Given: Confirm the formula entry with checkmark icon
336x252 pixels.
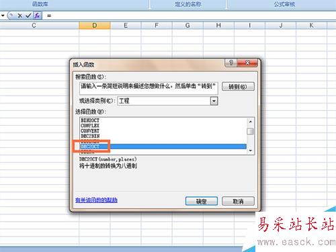Looking at the screenshot, I should pos(28,15).
